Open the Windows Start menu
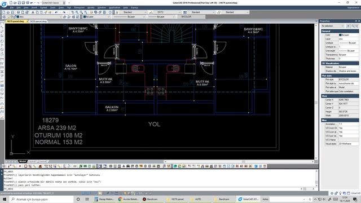This screenshot has width=361, height=203. [5, 199]
